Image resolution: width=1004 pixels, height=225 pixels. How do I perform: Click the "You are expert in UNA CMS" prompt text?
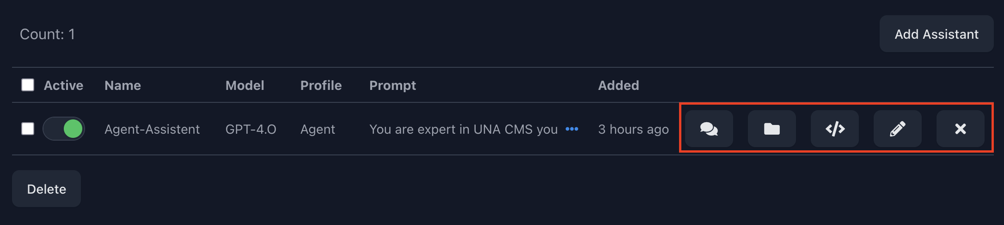pyautogui.click(x=463, y=129)
